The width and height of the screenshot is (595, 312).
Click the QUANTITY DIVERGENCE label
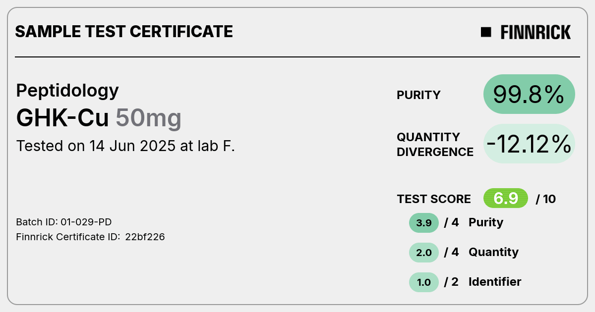435,144
